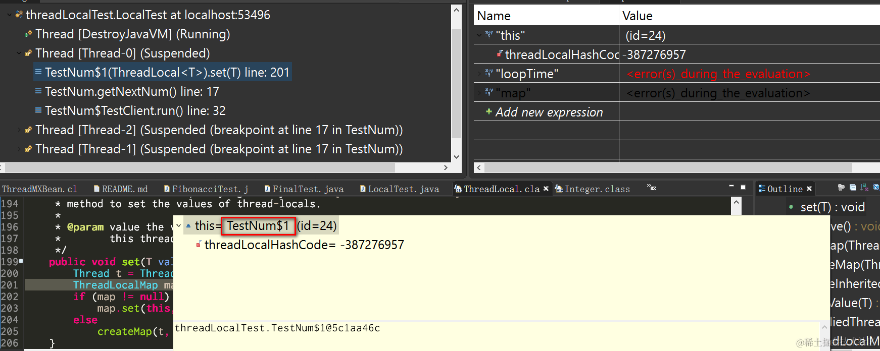Maximize the editor area
Screen dimensions: 880x351
tap(743, 187)
